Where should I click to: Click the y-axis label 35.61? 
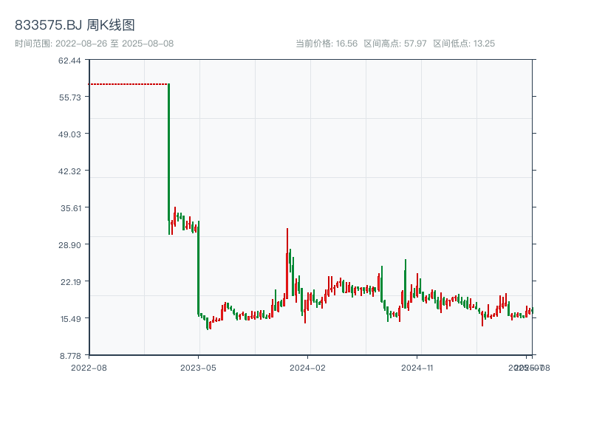click(x=71, y=208)
